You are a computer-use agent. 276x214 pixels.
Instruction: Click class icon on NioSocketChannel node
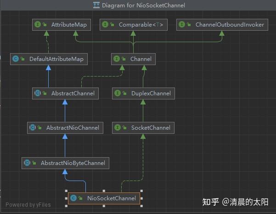(x=73, y=198)
